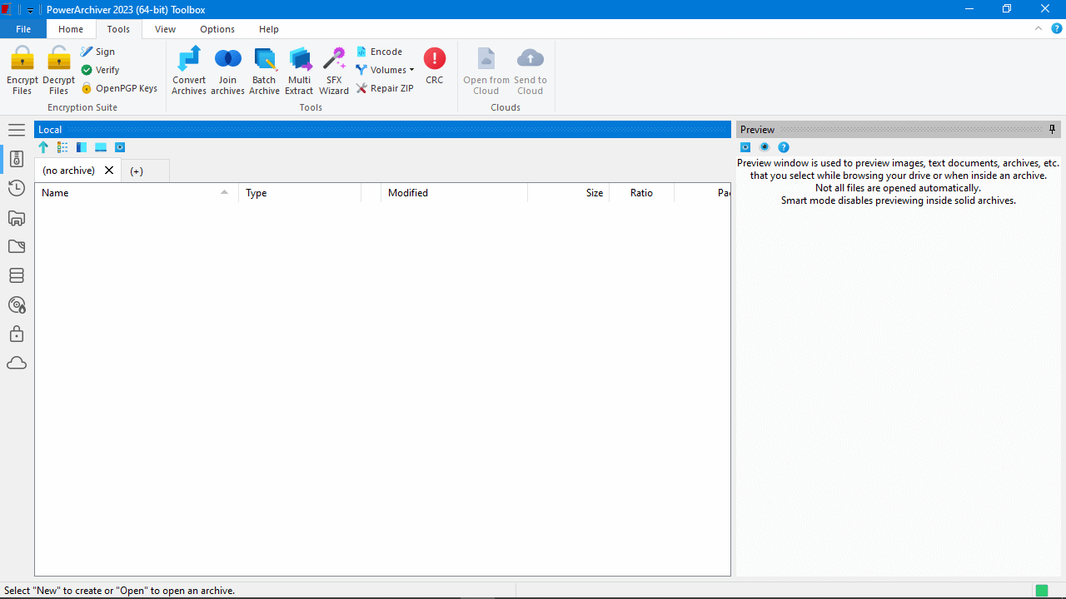Launch Join archives tool

pyautogui.click(x=227, y=71)
